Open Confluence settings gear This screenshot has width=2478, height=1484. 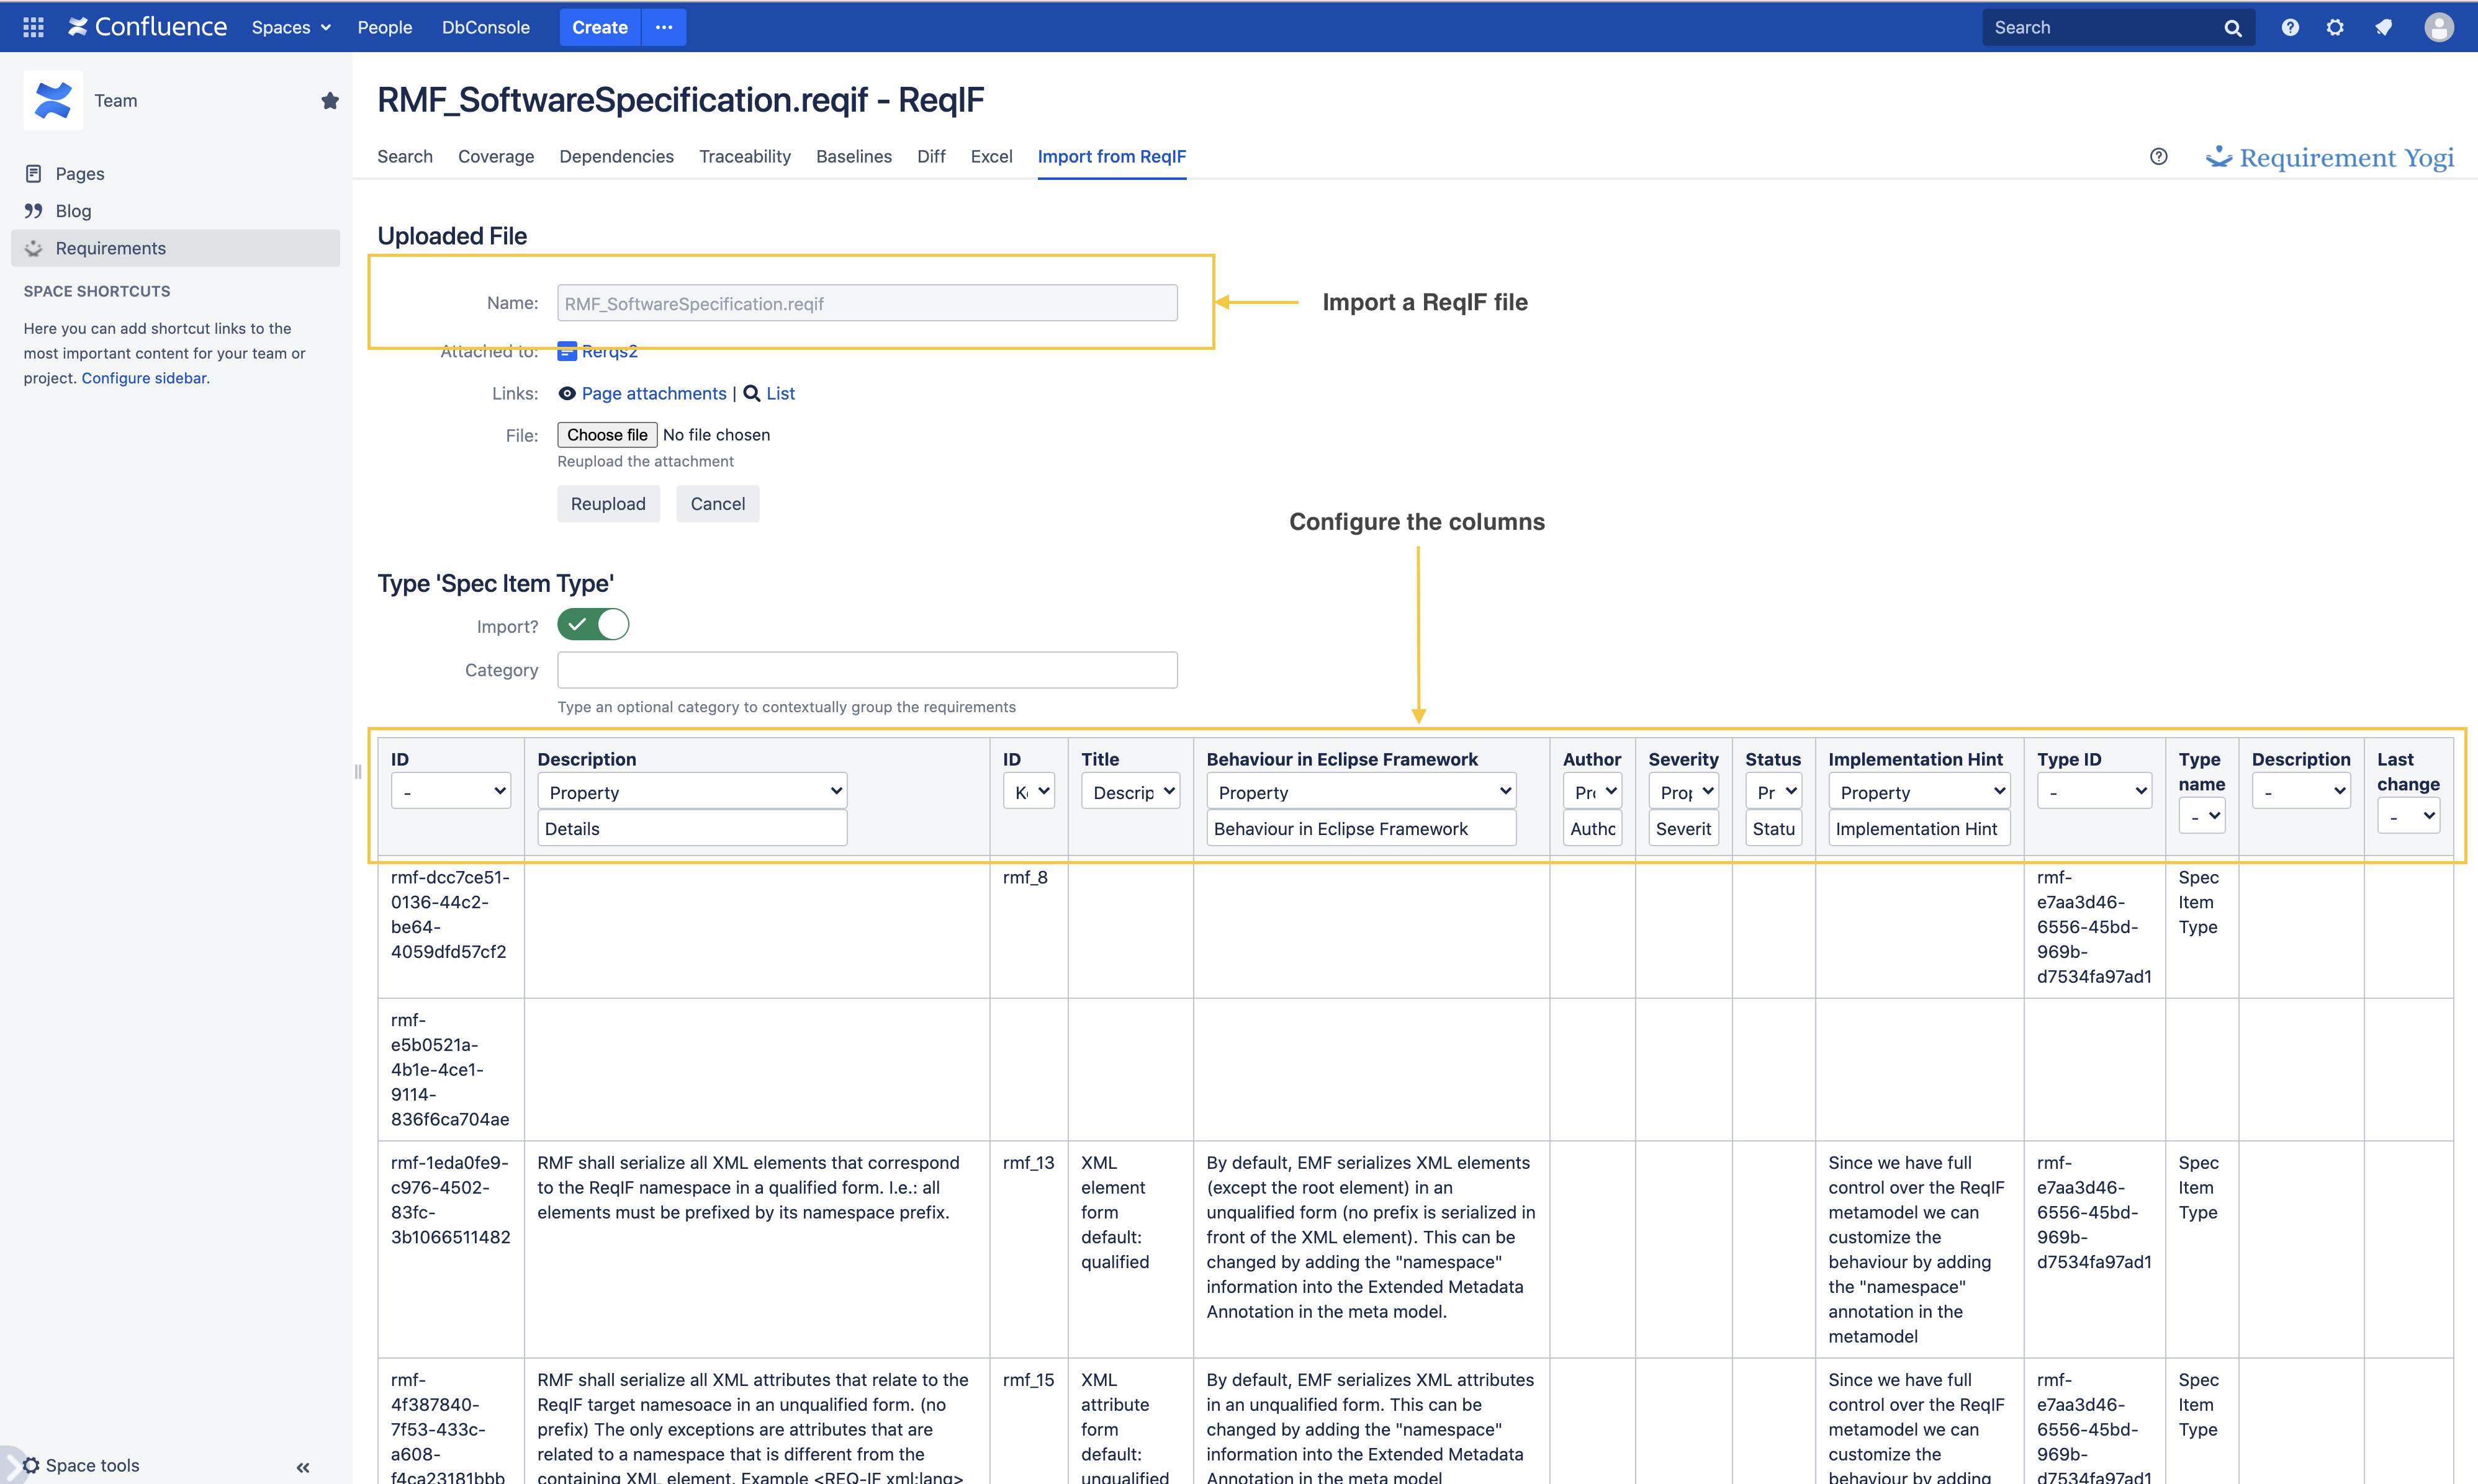coord(2336,27)
